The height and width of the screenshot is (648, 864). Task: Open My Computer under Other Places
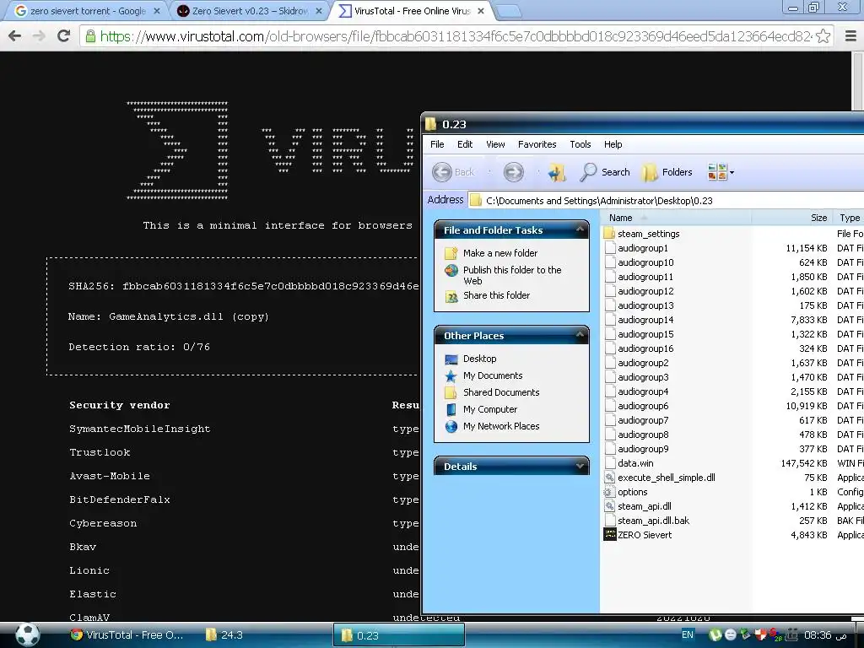click(x=490, y=409)
